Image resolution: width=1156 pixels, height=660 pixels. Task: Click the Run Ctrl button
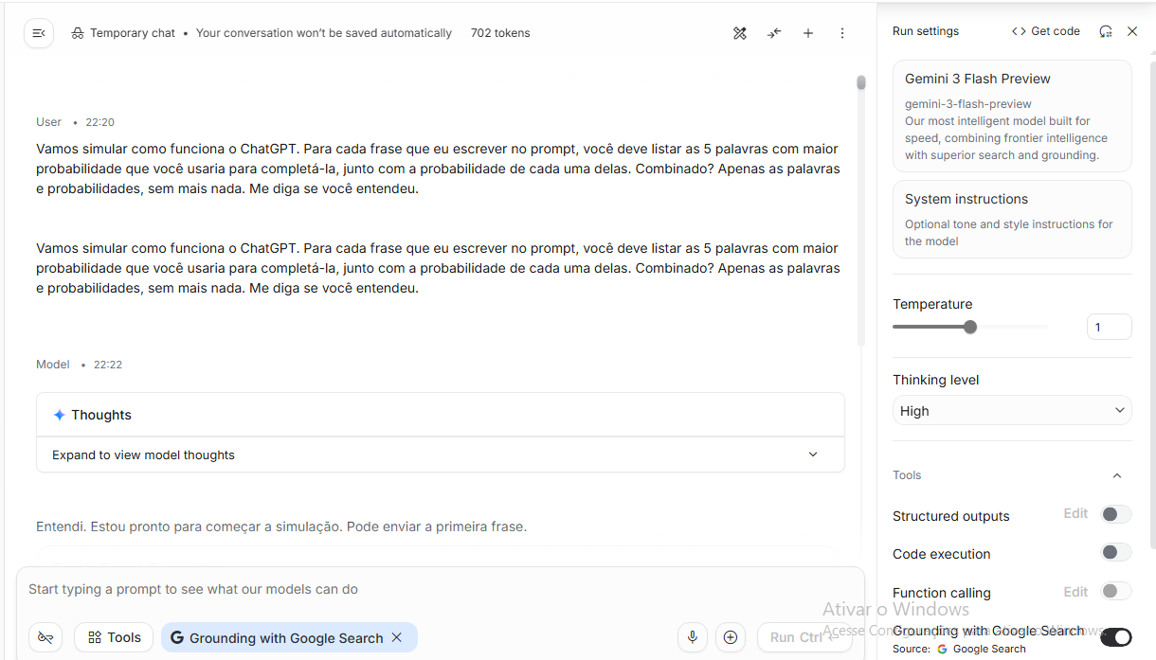coord(804,637)
